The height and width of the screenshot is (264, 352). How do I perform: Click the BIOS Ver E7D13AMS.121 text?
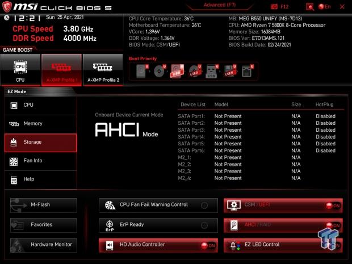(x=257, y=39)
